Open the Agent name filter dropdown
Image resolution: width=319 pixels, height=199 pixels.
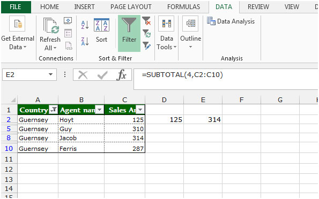(x=100, y=110)
